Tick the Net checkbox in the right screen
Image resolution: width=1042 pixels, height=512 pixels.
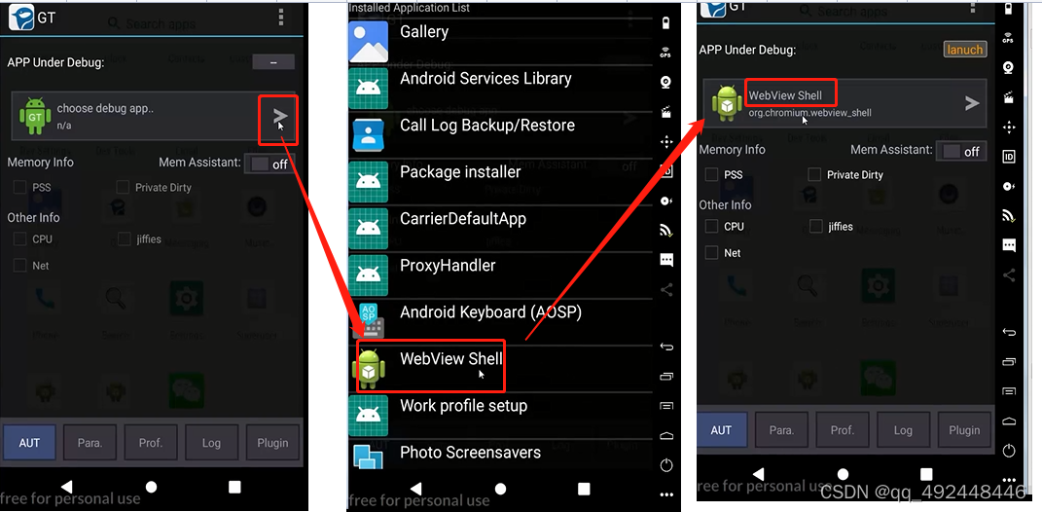point(712,253)
